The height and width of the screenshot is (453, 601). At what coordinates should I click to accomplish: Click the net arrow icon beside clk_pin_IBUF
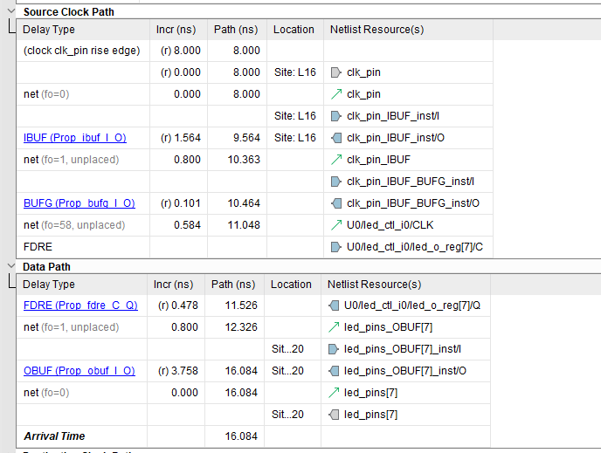[335, 160]
